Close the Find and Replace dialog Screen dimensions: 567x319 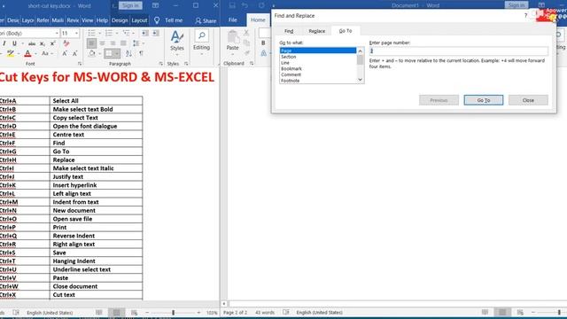tap(528, 100)
